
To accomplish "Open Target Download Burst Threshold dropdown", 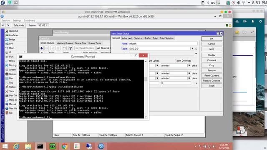I will pos(189,78).
